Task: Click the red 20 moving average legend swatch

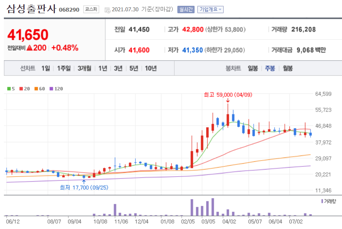Action: pos(21,89)
